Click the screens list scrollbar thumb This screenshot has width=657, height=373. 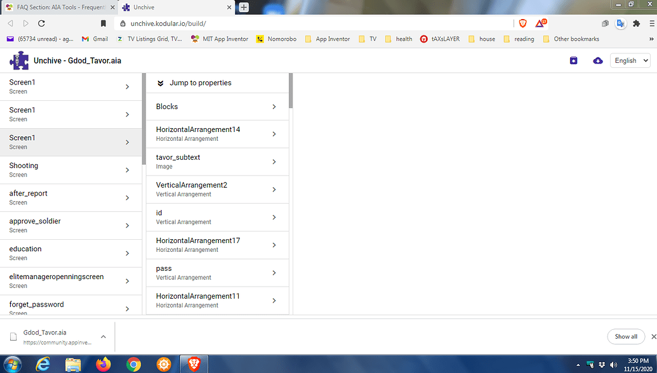144,119
